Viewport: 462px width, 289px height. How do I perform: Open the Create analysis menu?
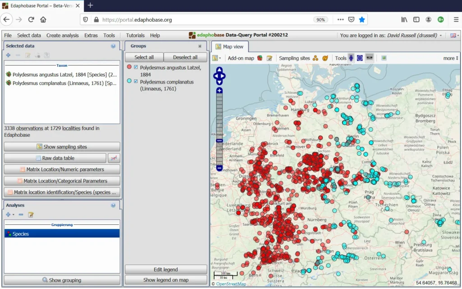point(62,35)
